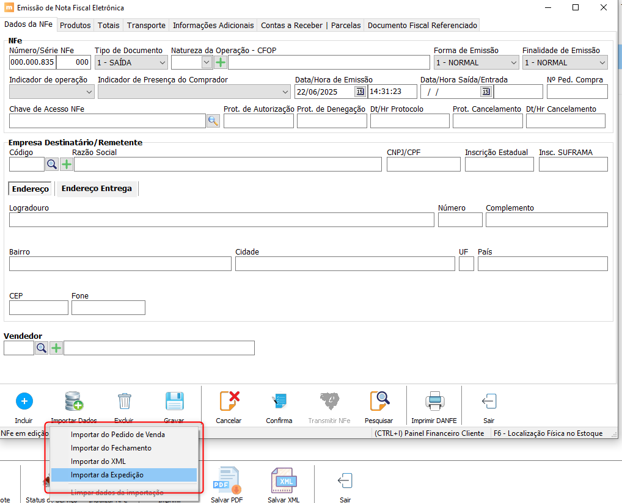Search Vendedor with magnifier icon

coord(41,348)
